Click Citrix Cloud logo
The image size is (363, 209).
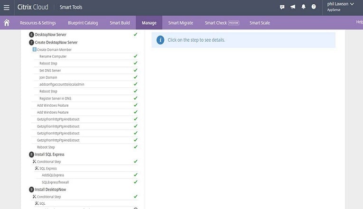tap(33, 7)
